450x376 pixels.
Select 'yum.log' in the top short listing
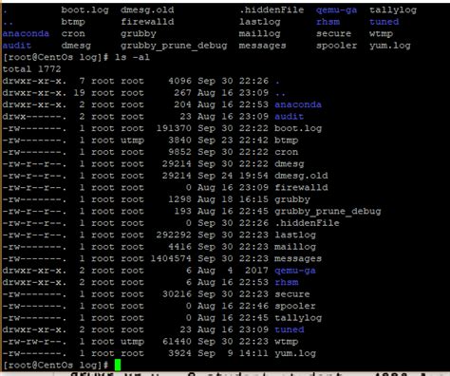click(390, 46)
